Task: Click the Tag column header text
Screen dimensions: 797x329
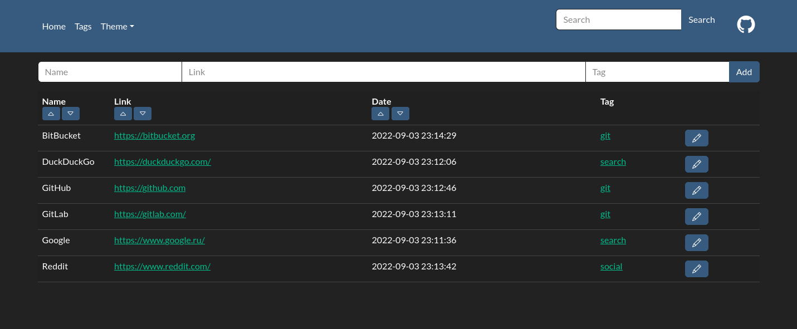Action: click(x=607, y=101)
